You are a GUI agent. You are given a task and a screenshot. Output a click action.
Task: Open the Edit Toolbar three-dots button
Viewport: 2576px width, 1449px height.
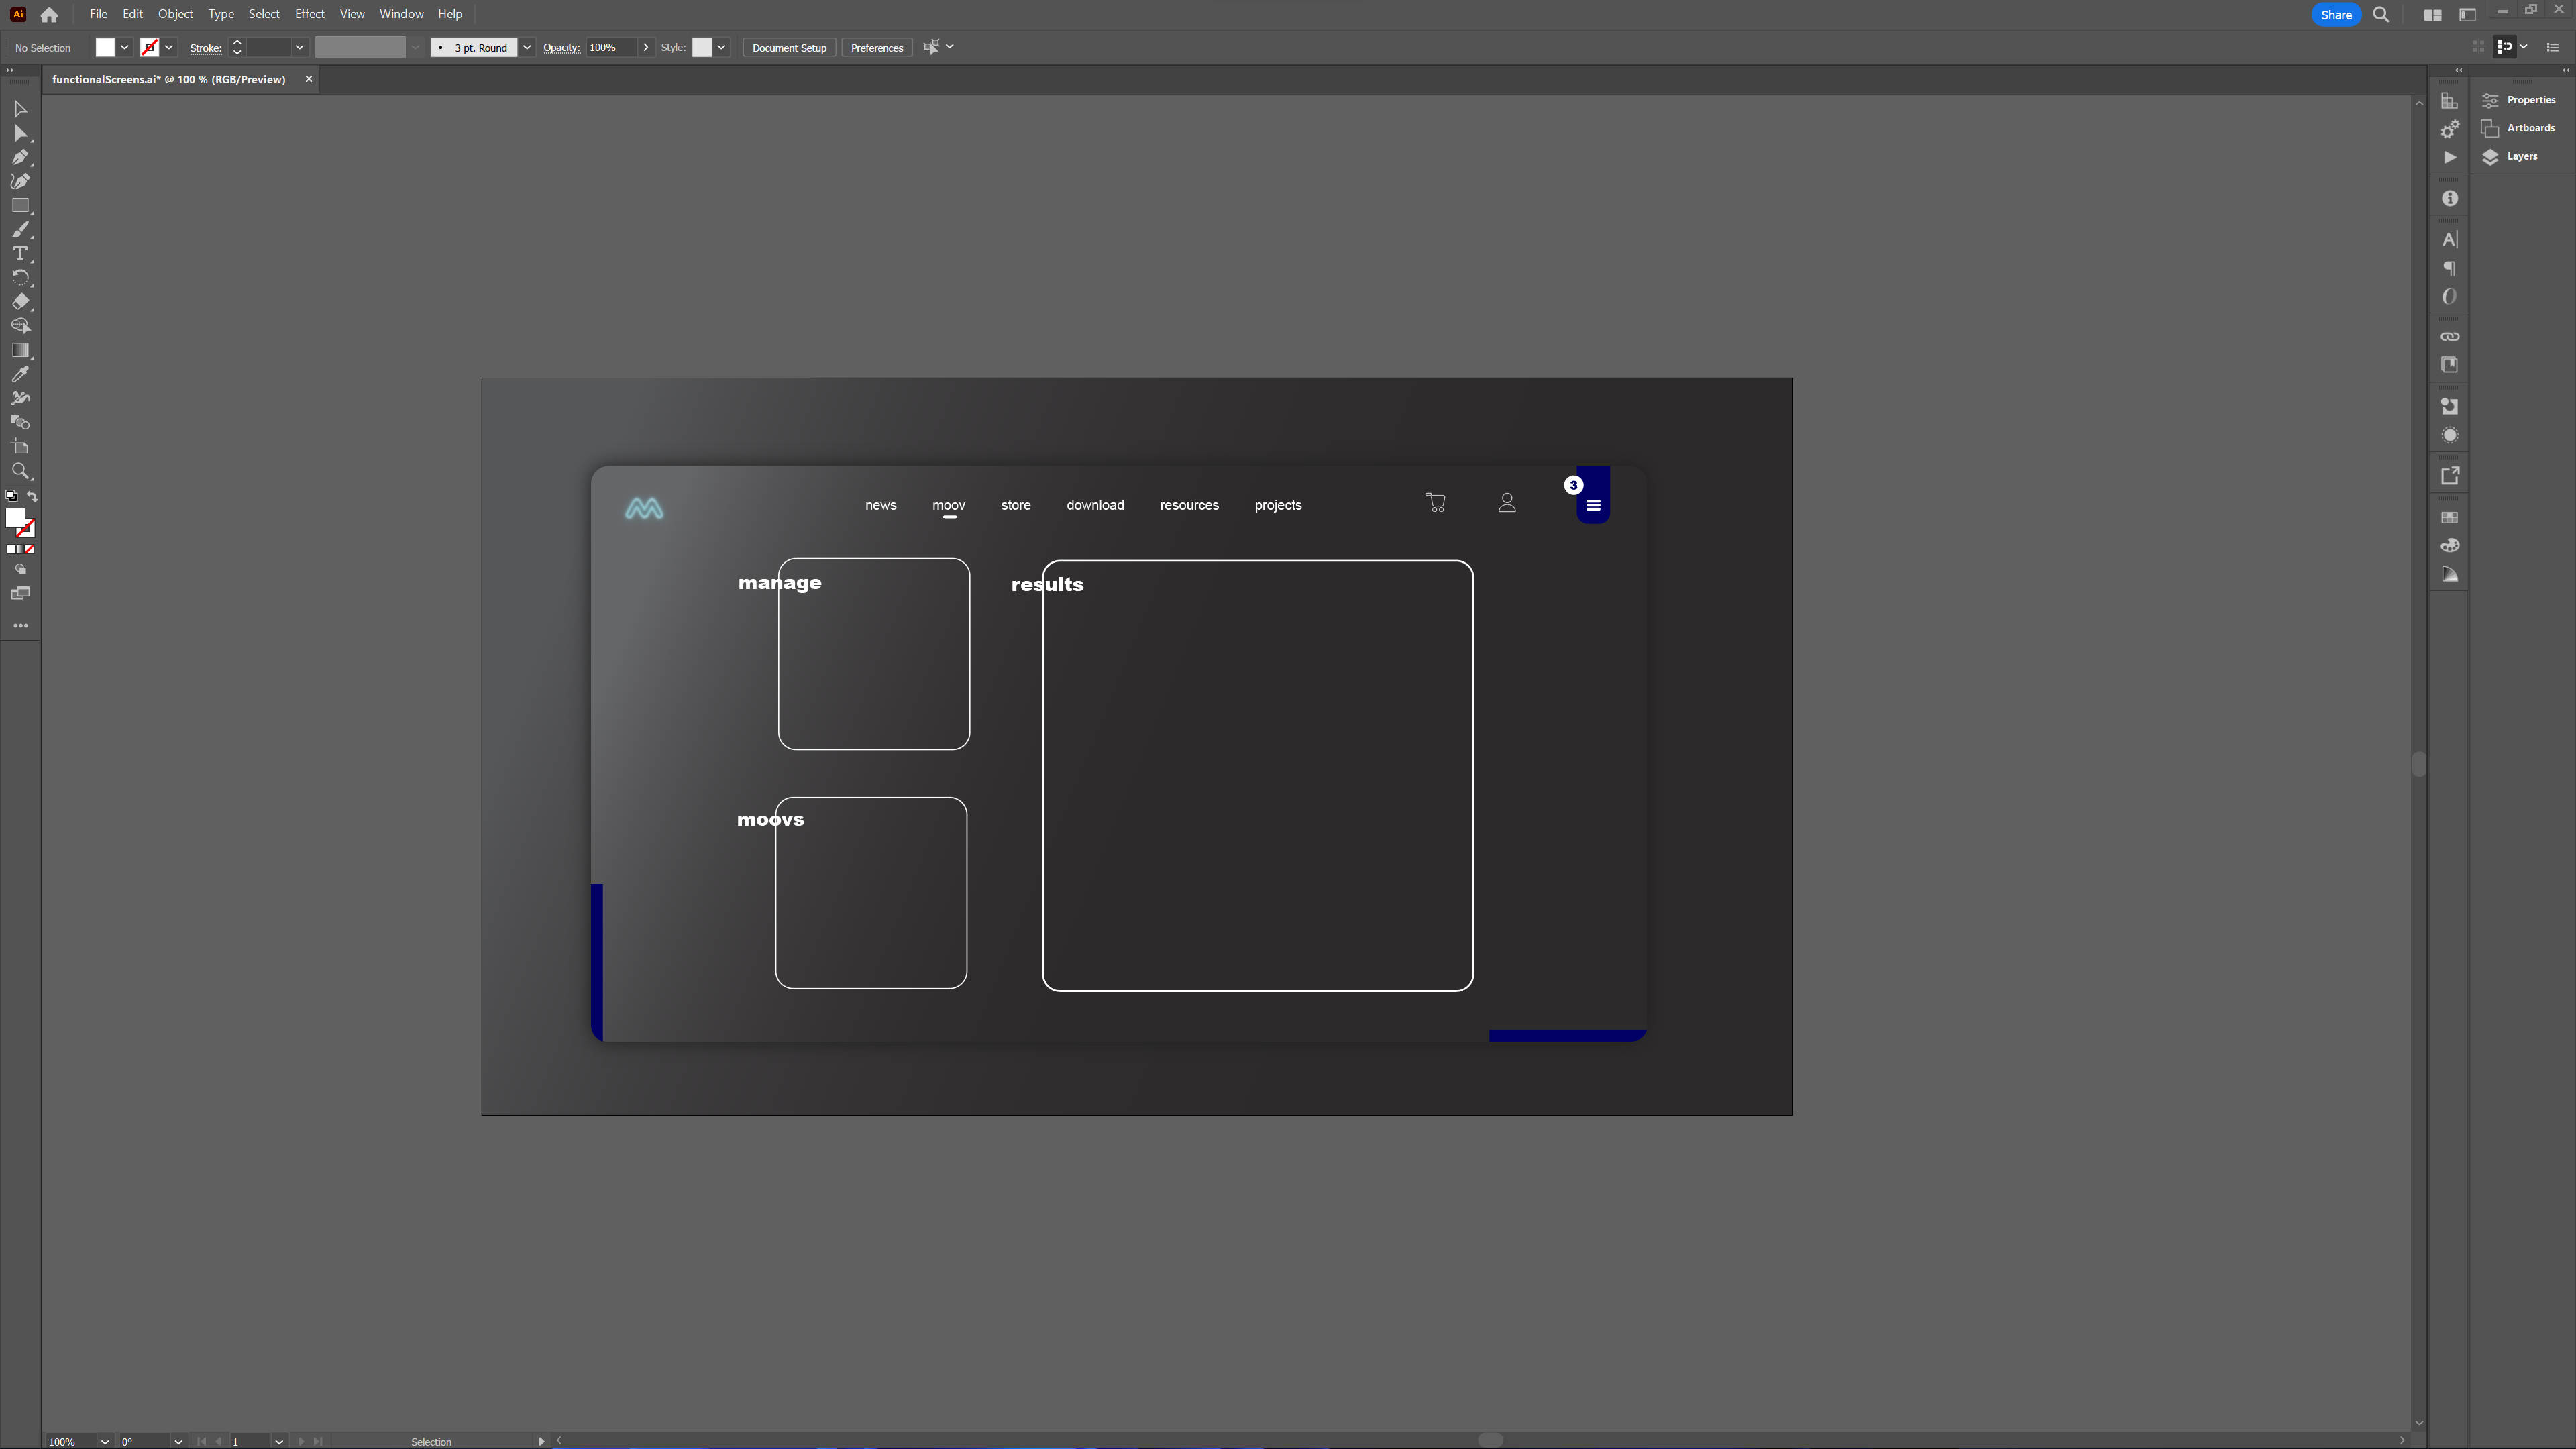pyautogui.click(x=20, y=626)
